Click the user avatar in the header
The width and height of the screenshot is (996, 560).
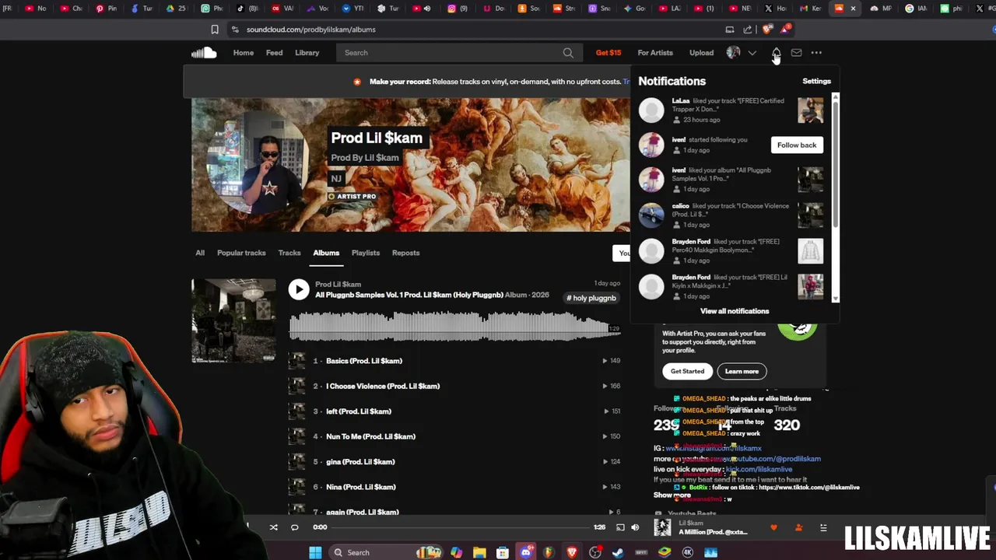(x=733, y=53)
